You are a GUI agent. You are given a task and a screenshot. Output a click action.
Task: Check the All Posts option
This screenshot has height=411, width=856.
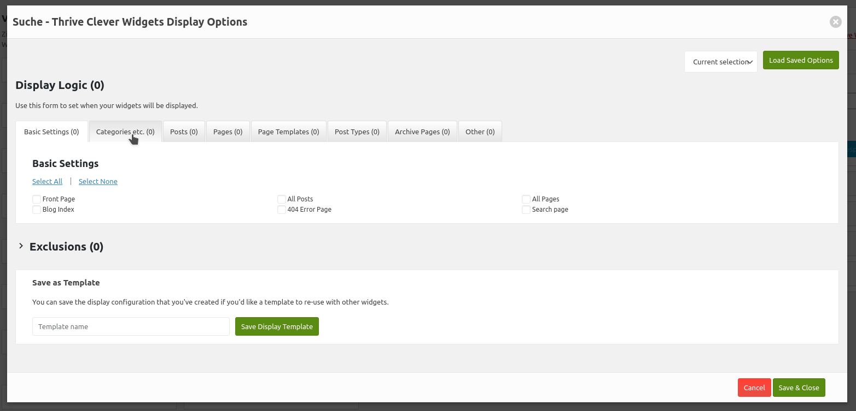click(x=282, y=199)
